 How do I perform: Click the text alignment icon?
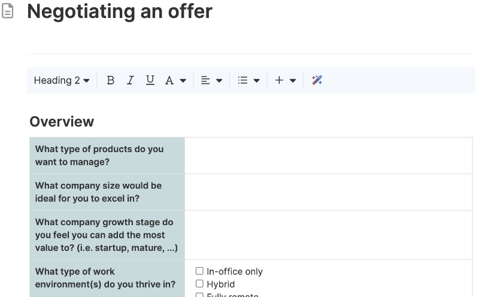205,80
